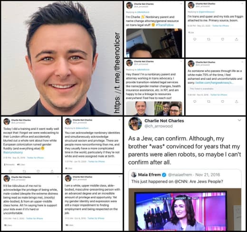This screenshot has height=232, width=247.
Task: Expand chevron menu on "As a Jew" tweet
Action: 239,120
